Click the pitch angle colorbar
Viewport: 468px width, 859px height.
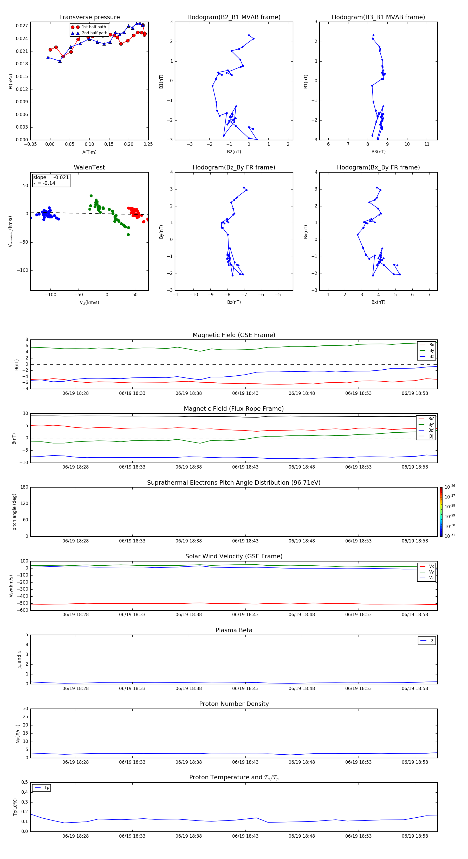pos(441,512)
